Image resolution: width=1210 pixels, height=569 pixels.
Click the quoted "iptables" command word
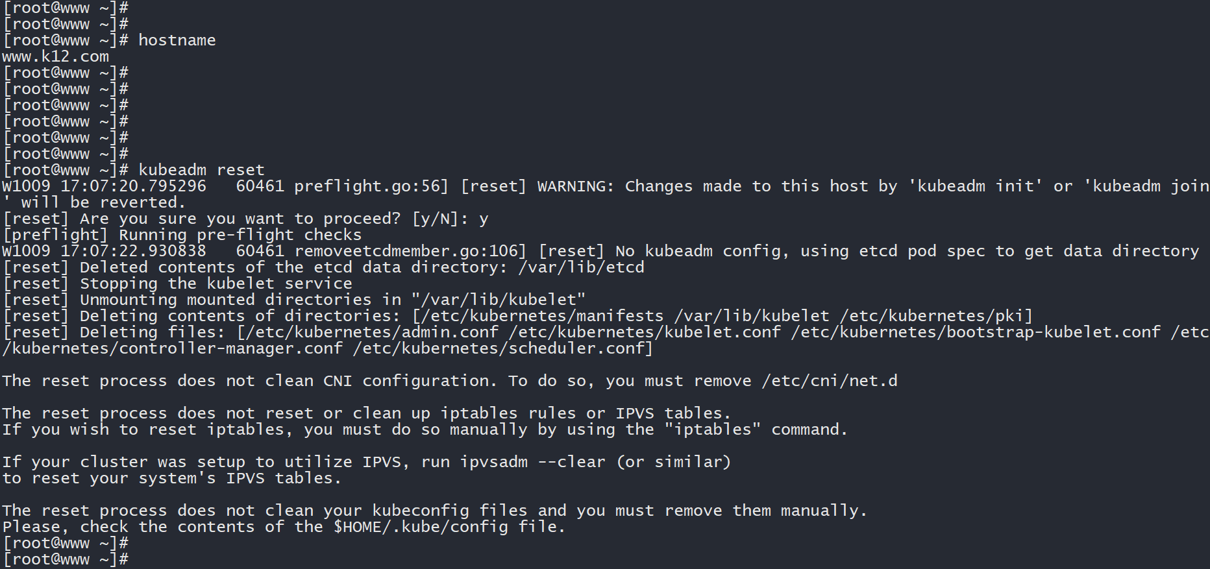pyautogui.click(x=712, y=430)
